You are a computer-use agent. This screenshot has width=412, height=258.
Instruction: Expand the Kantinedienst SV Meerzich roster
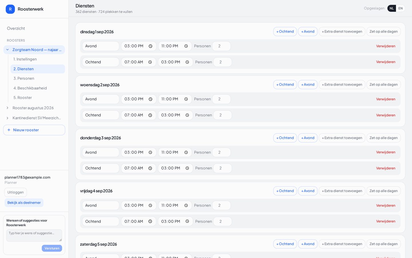click(x=7, y=118)
